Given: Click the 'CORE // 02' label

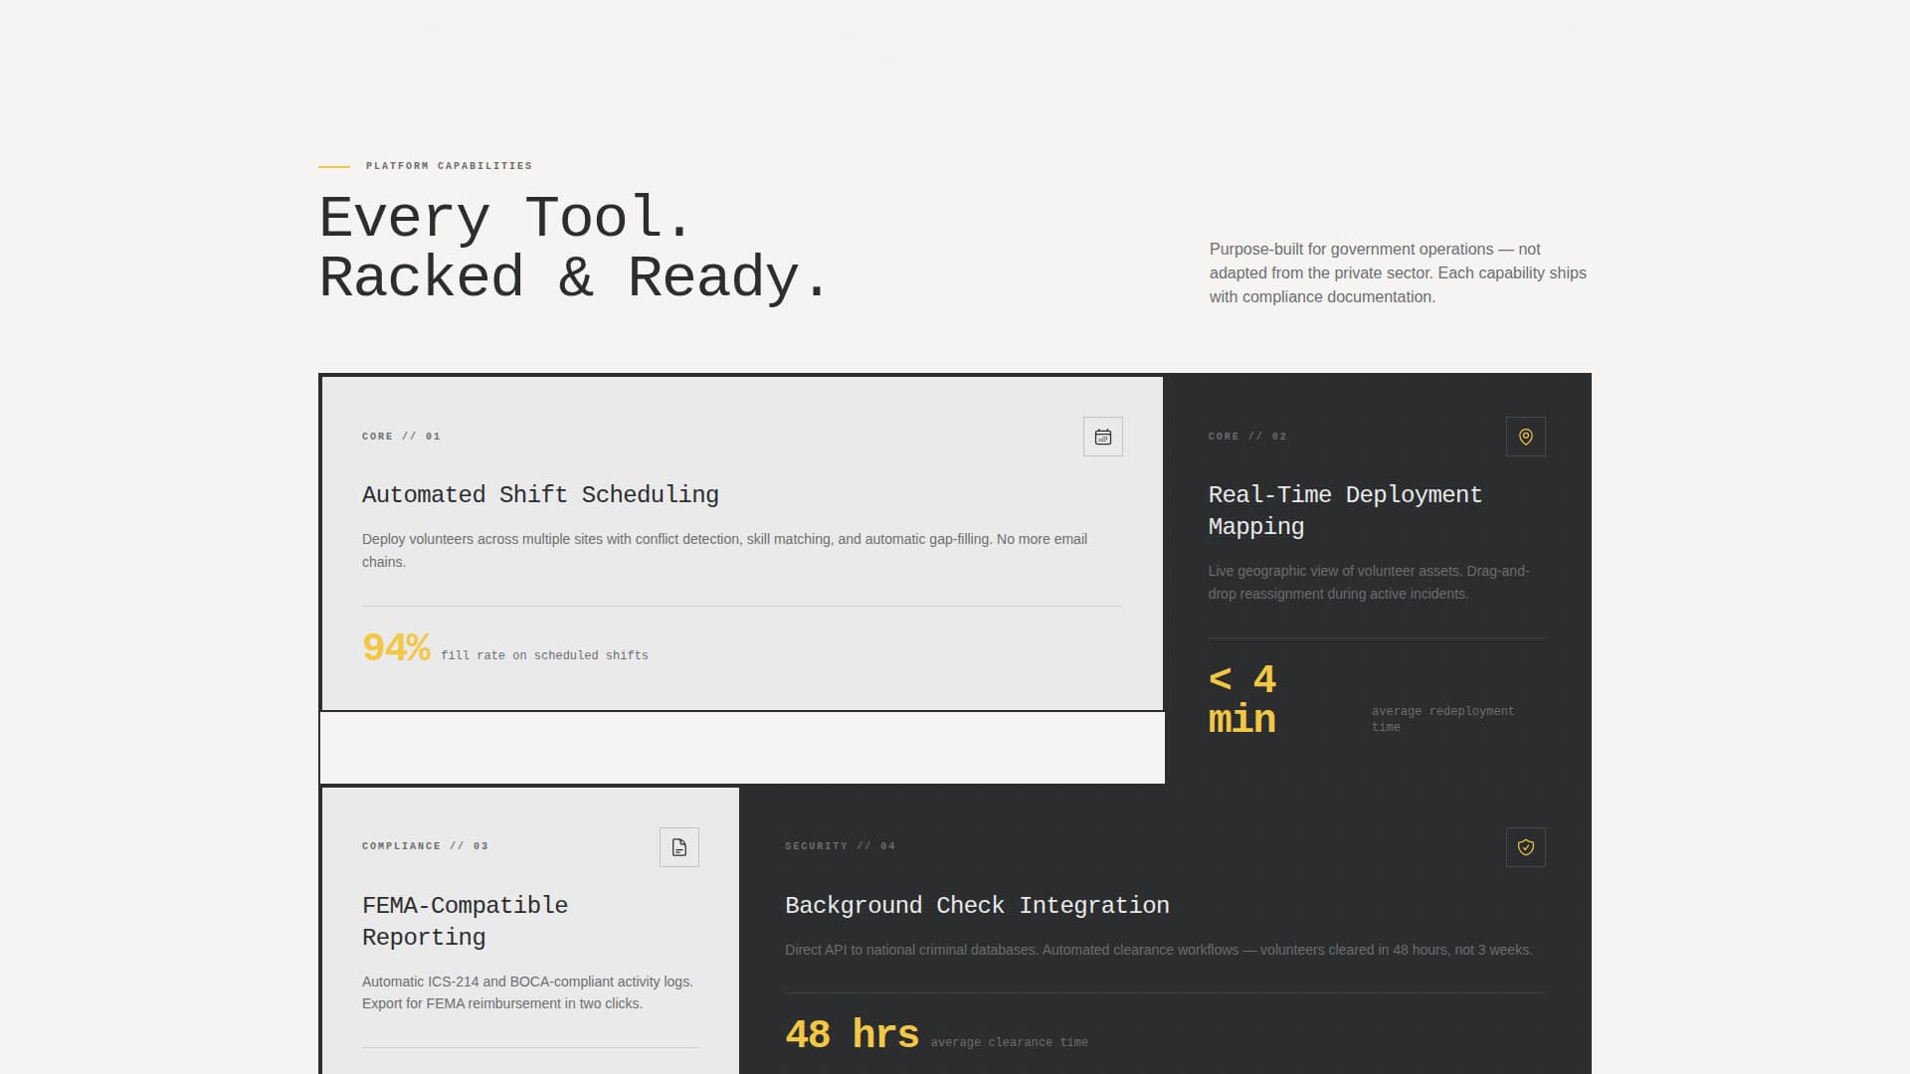Looking at the screenshot, I should 1247,437.
